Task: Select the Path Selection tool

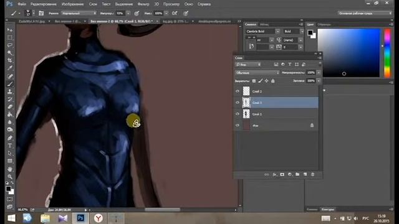Action: pos(10,153)
